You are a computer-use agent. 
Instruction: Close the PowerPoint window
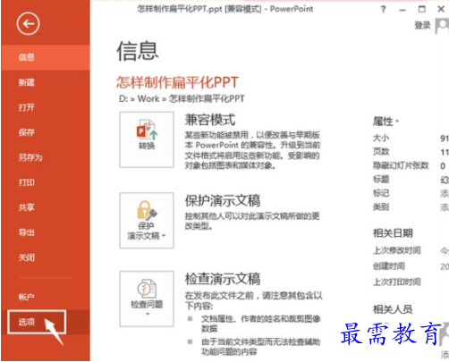pos(441,9)
